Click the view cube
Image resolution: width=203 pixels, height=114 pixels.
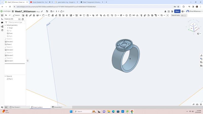(193, 27)
